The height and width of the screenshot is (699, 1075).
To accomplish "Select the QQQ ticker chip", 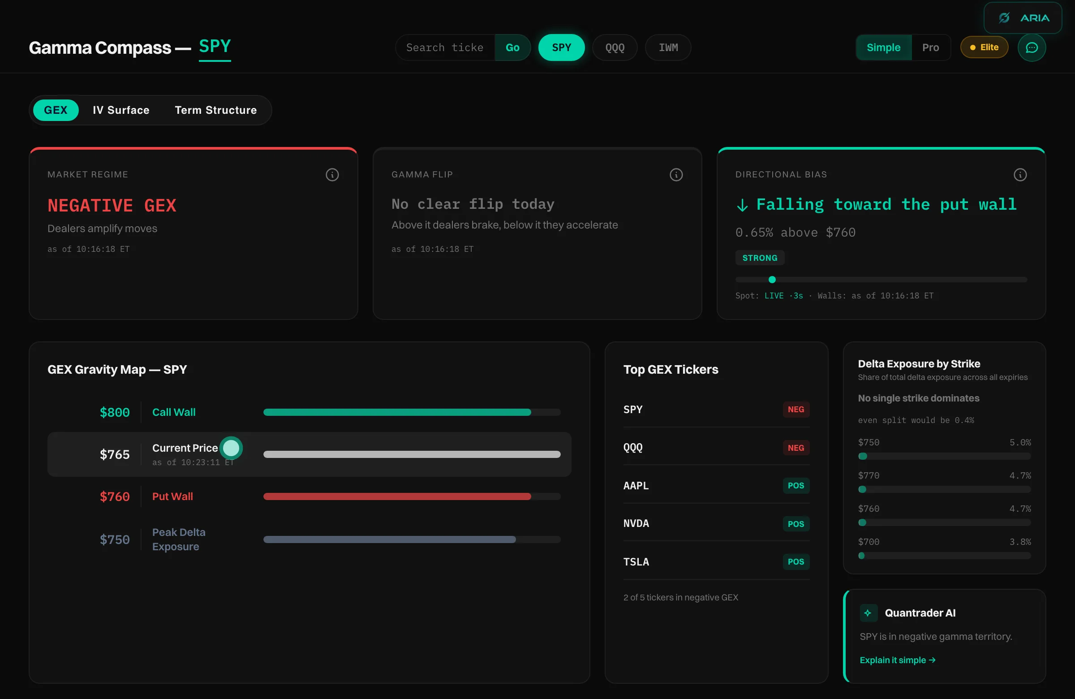I will (615, 47).
